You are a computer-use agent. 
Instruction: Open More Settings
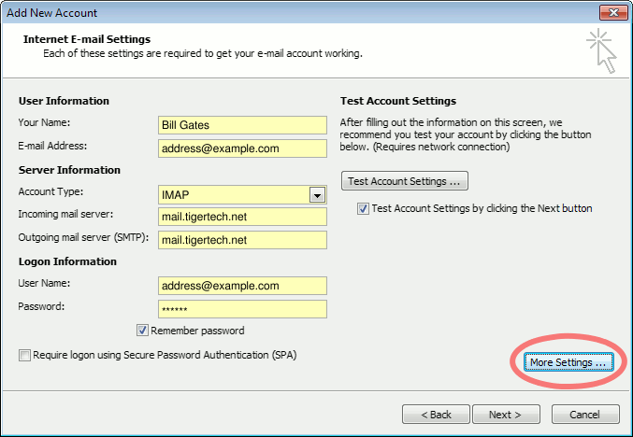tap(568, 362)
